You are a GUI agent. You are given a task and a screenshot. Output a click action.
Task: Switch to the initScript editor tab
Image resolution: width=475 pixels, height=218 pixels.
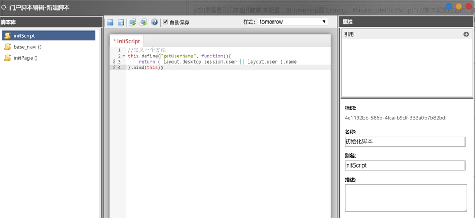click(126, 41)
